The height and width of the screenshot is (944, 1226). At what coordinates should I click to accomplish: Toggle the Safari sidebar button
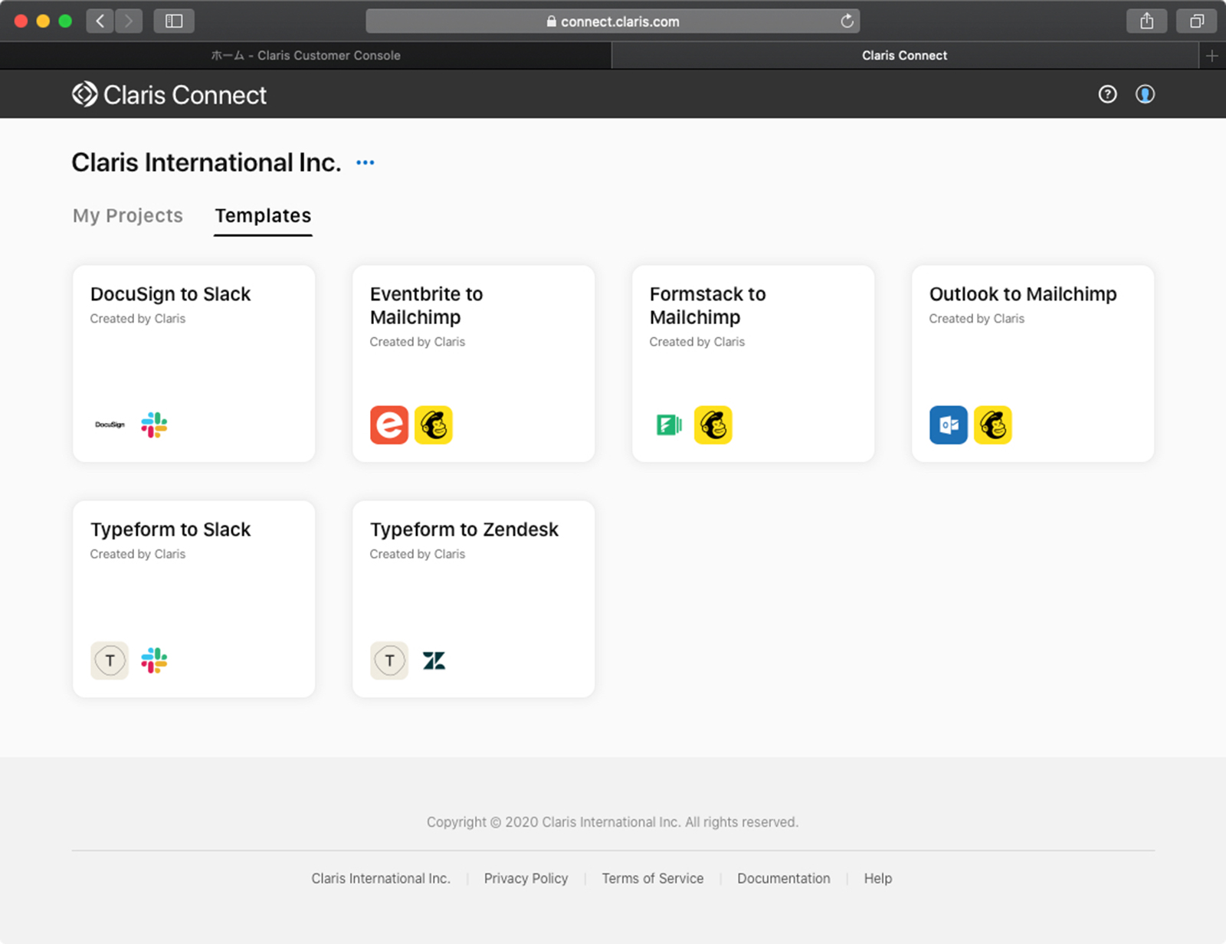click(174, 21)
